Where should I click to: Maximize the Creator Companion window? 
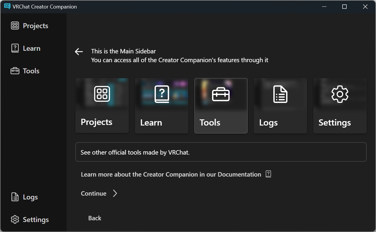pos(345,6)
